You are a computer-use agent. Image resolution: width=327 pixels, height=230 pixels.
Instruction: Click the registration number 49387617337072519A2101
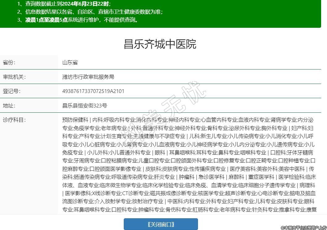coord(93,91)
